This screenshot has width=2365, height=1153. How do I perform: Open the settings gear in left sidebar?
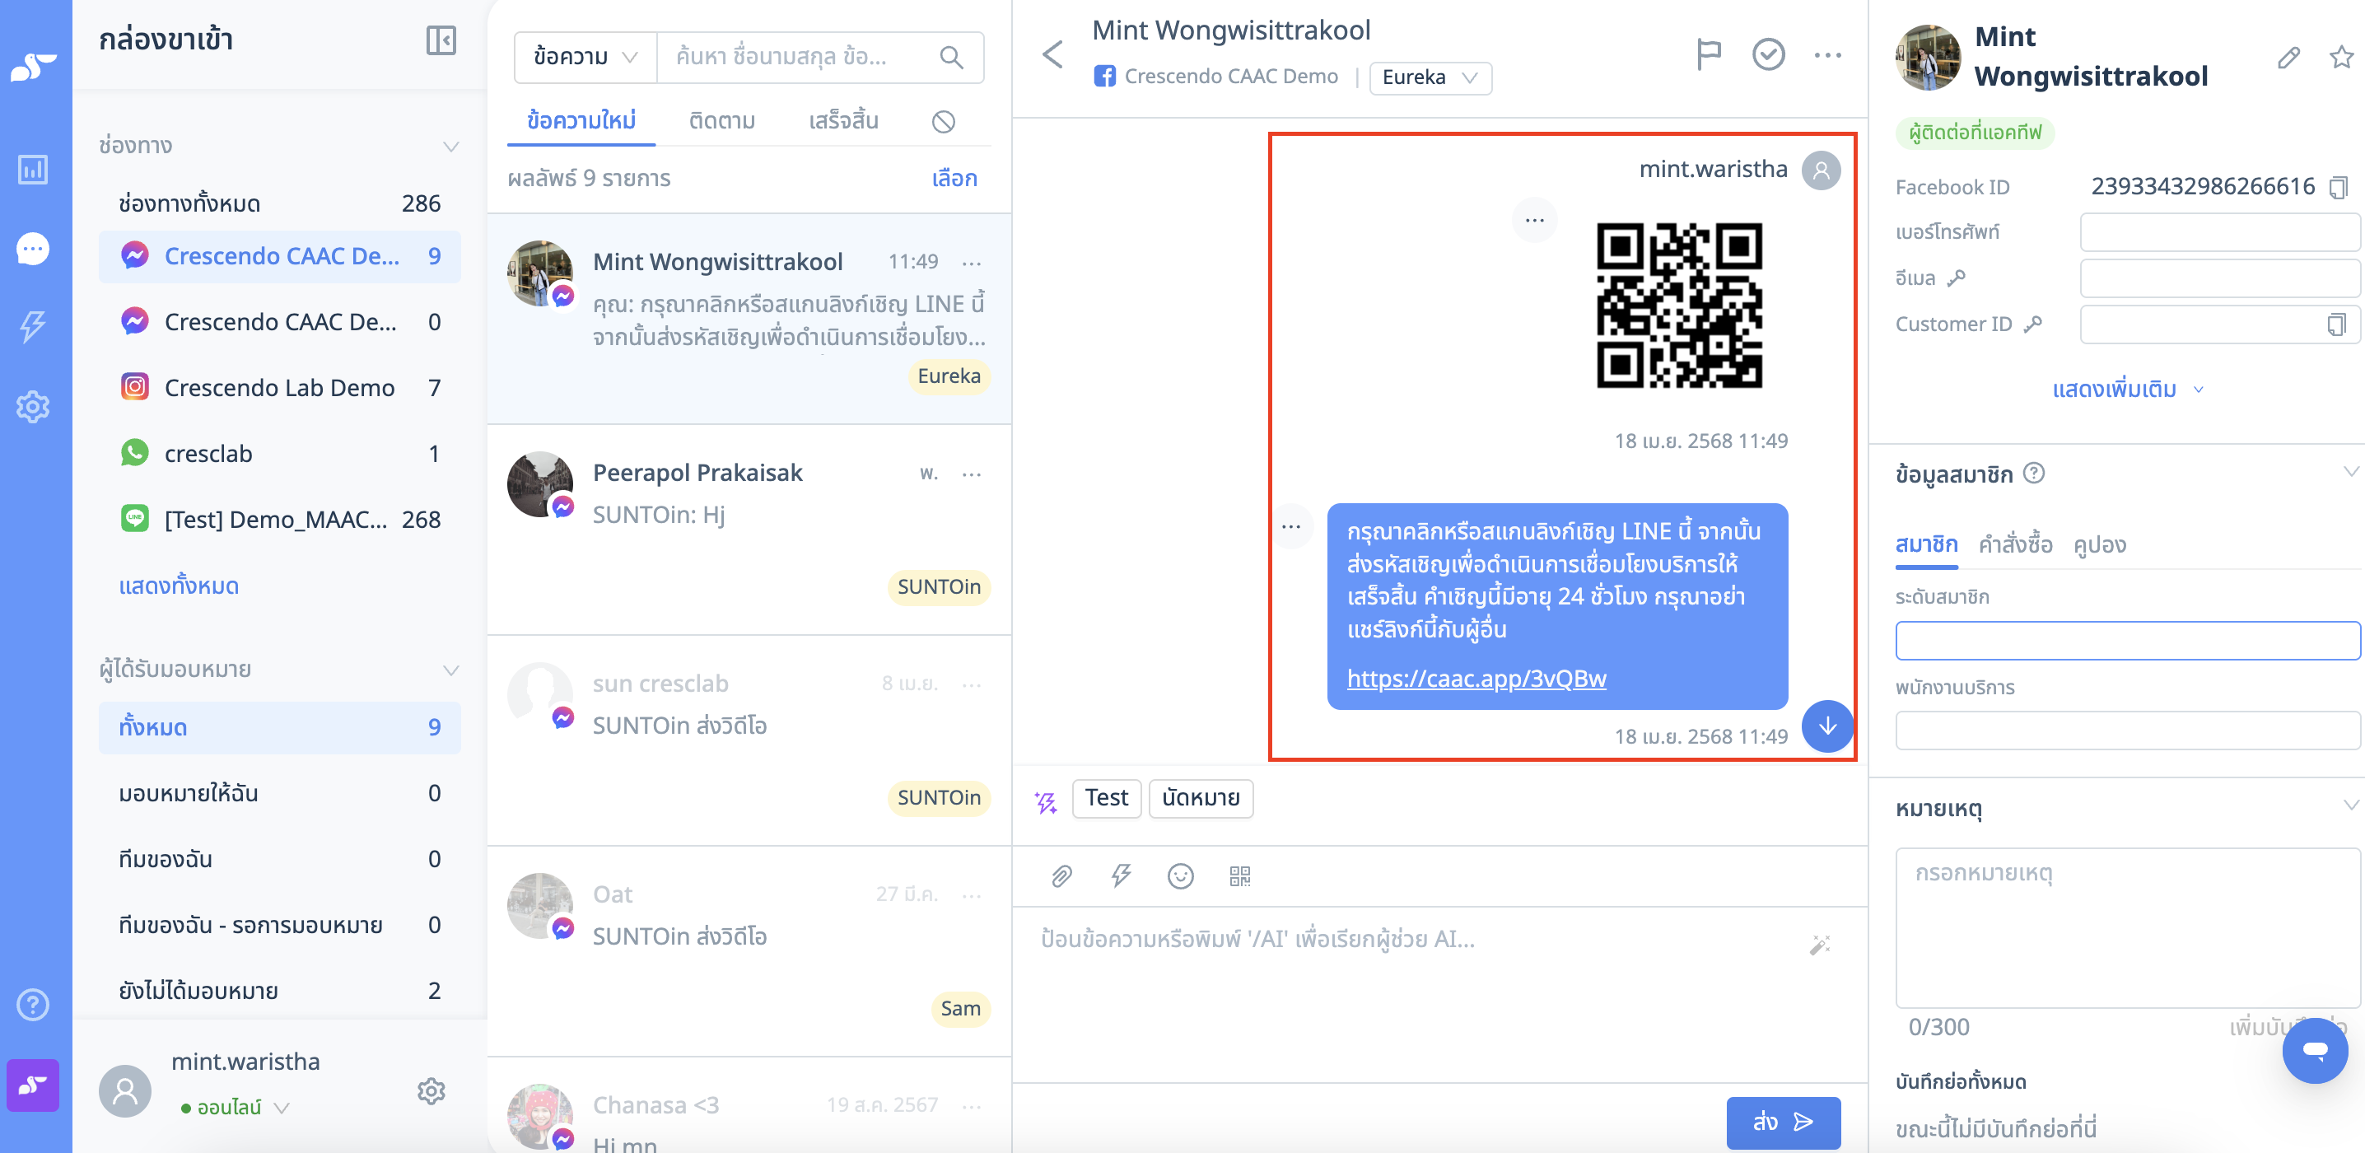pyautogui.click(x=33, y=407)
